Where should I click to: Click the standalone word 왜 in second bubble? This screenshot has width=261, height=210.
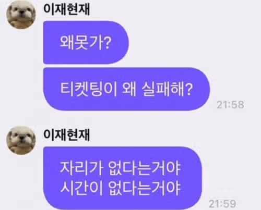tap(129, 89)
